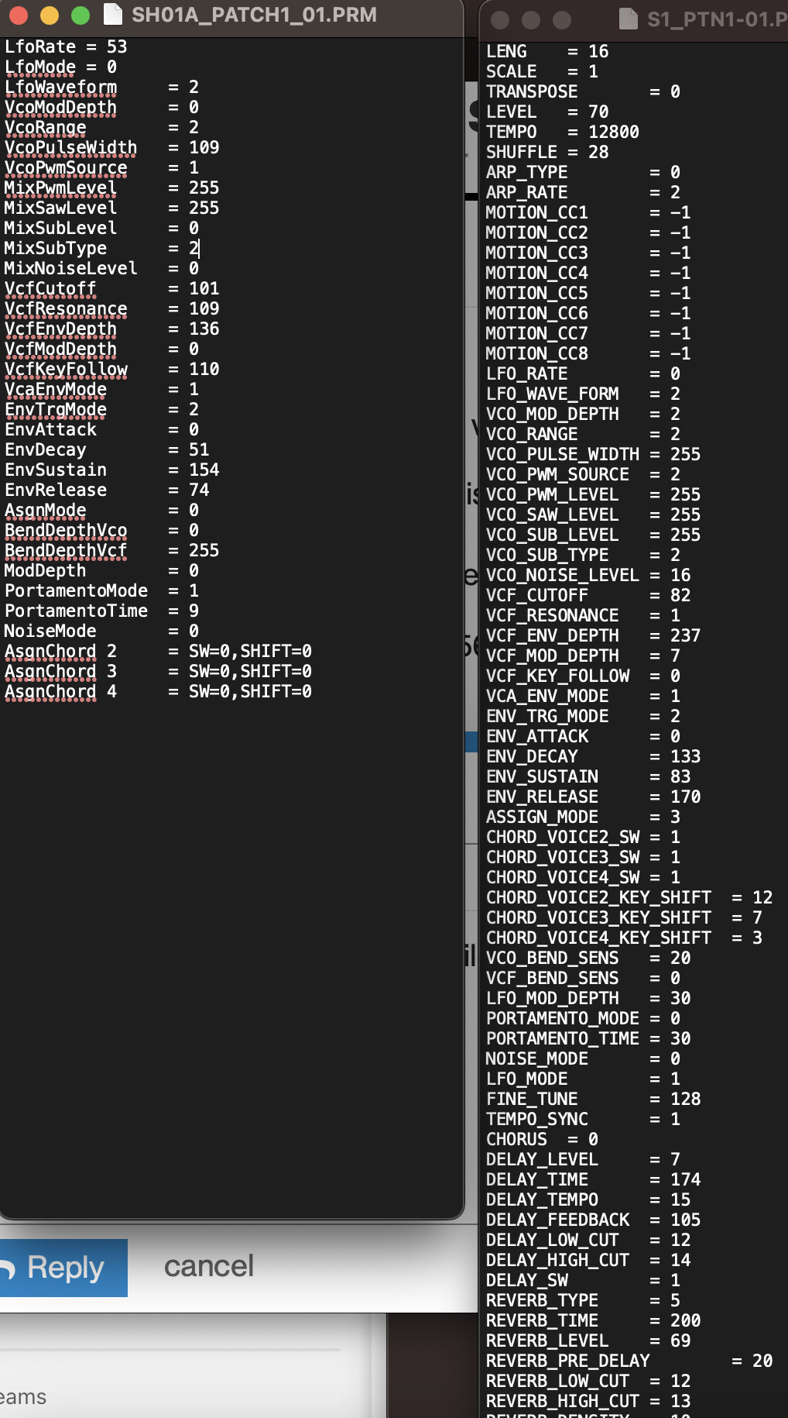Place cursor after MixSubType value 2
This screenshot has height=1418, width=788.
click(x=200, y=248)
